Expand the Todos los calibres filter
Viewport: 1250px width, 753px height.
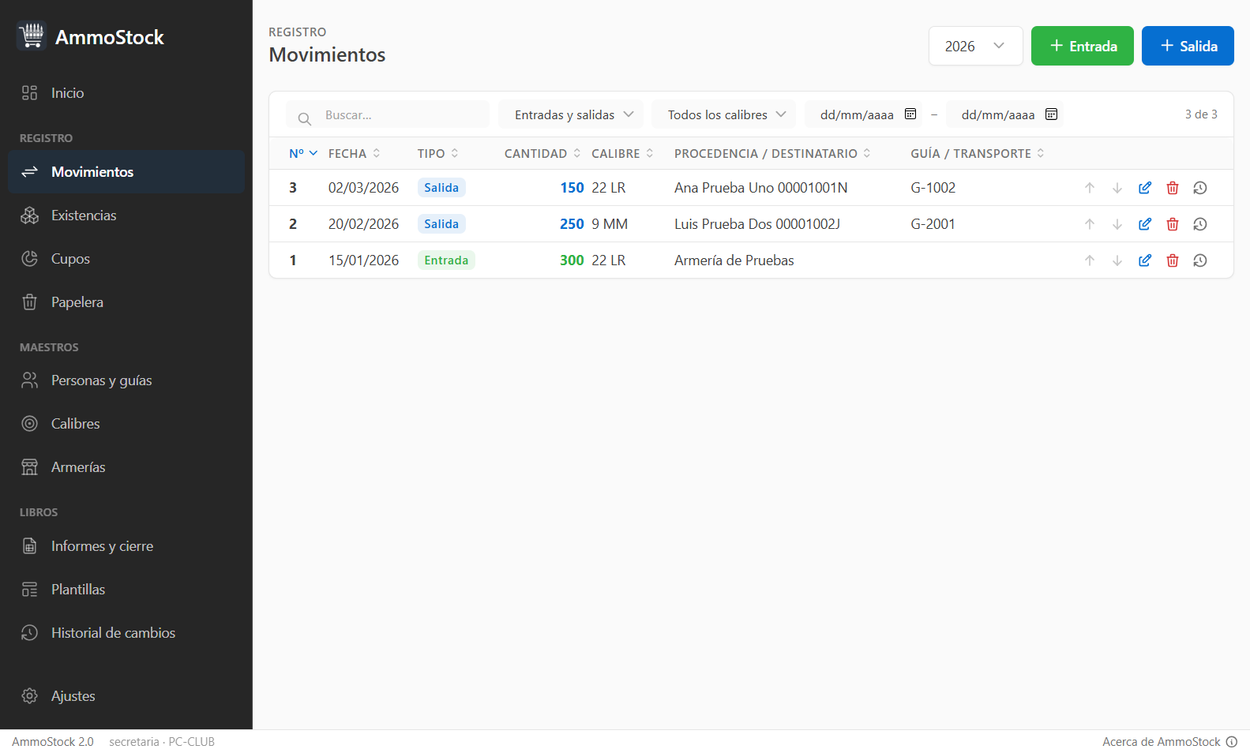tap(723, 114)
